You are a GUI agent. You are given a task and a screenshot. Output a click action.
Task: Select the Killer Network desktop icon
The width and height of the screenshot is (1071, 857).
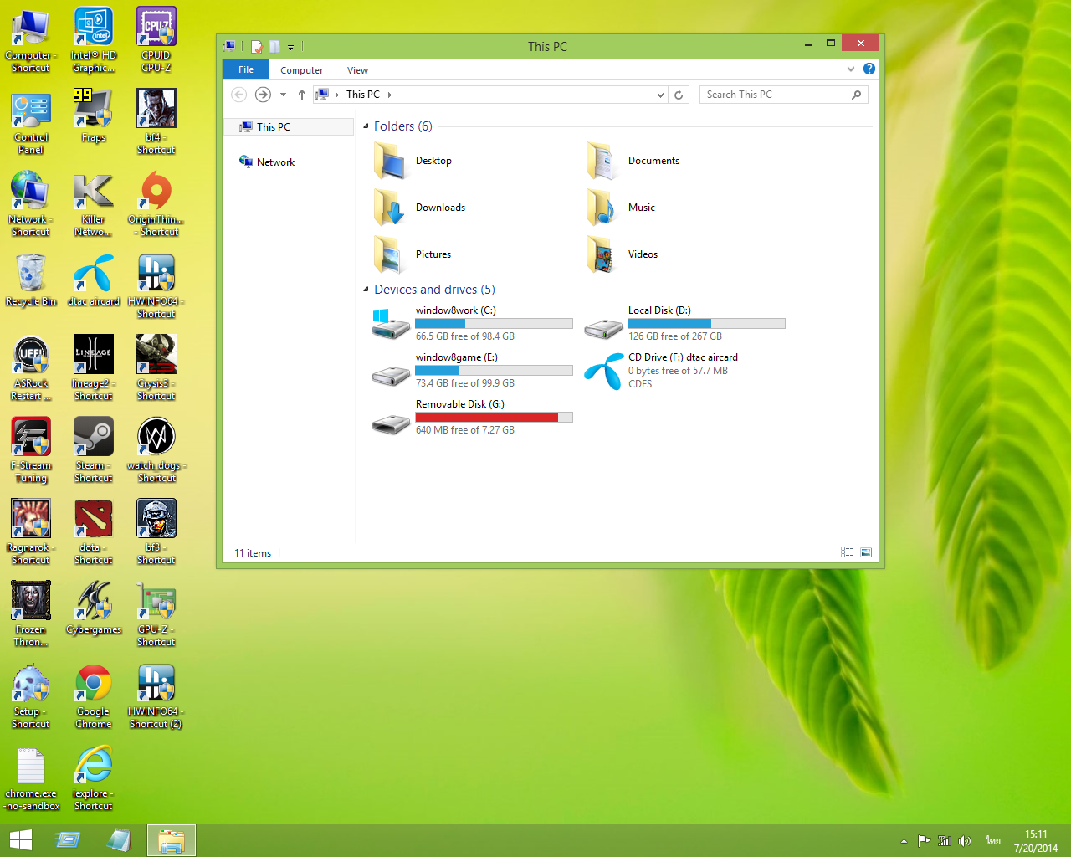coord(94,204)
